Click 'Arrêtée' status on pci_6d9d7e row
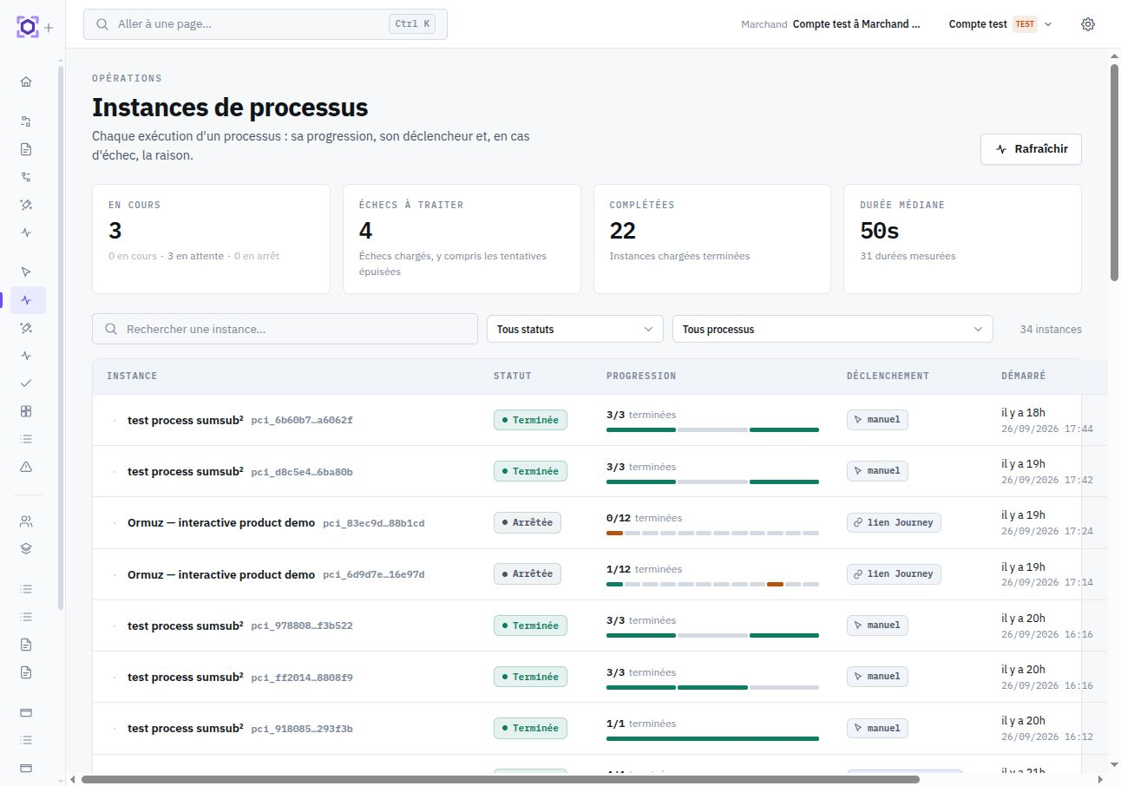 pyautogui.click(x=528, y=573)
